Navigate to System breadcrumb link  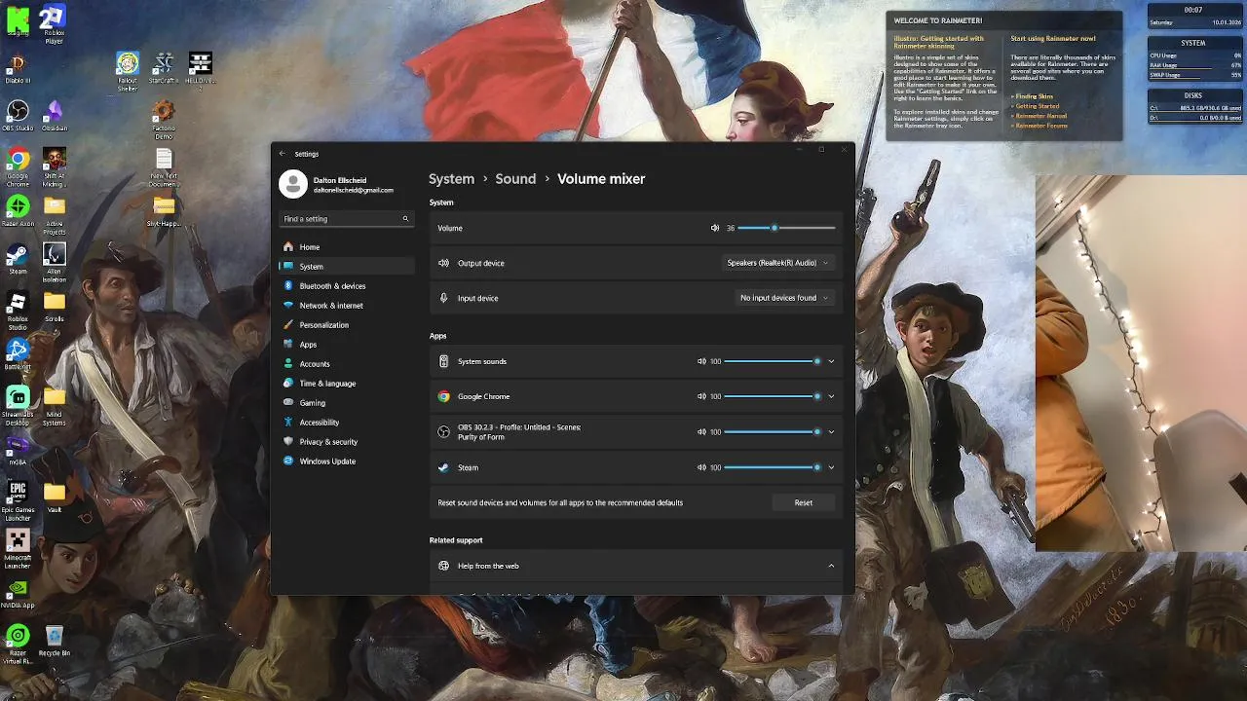[451, 179]
